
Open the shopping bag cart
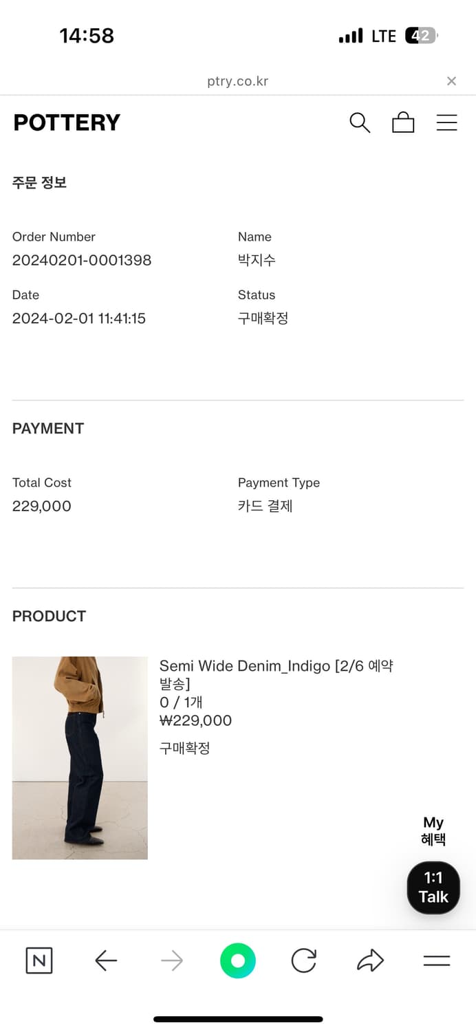(x=403, y=122)
